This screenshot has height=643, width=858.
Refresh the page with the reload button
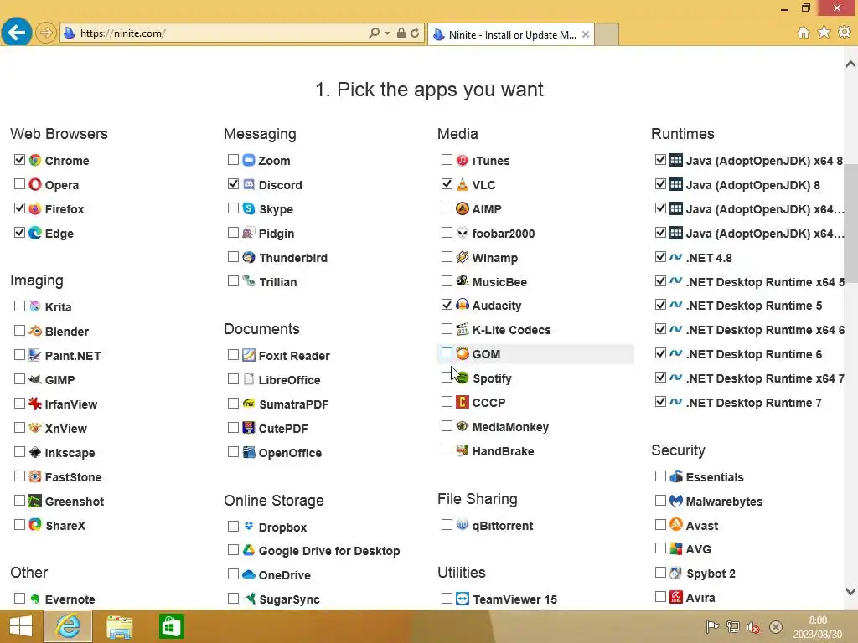pos(416,33)
